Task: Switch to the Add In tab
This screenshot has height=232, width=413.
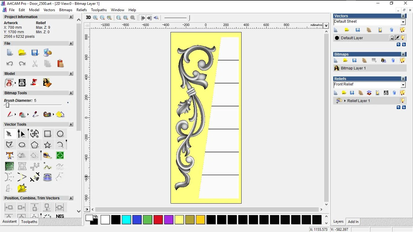Action: point(353,221)
